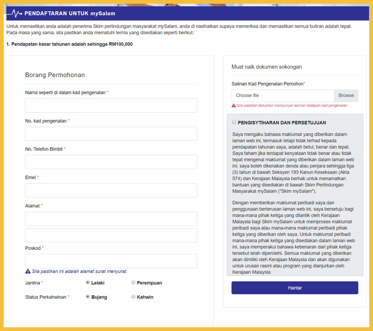Click into the Poskod input field

(x=111, y=261)
